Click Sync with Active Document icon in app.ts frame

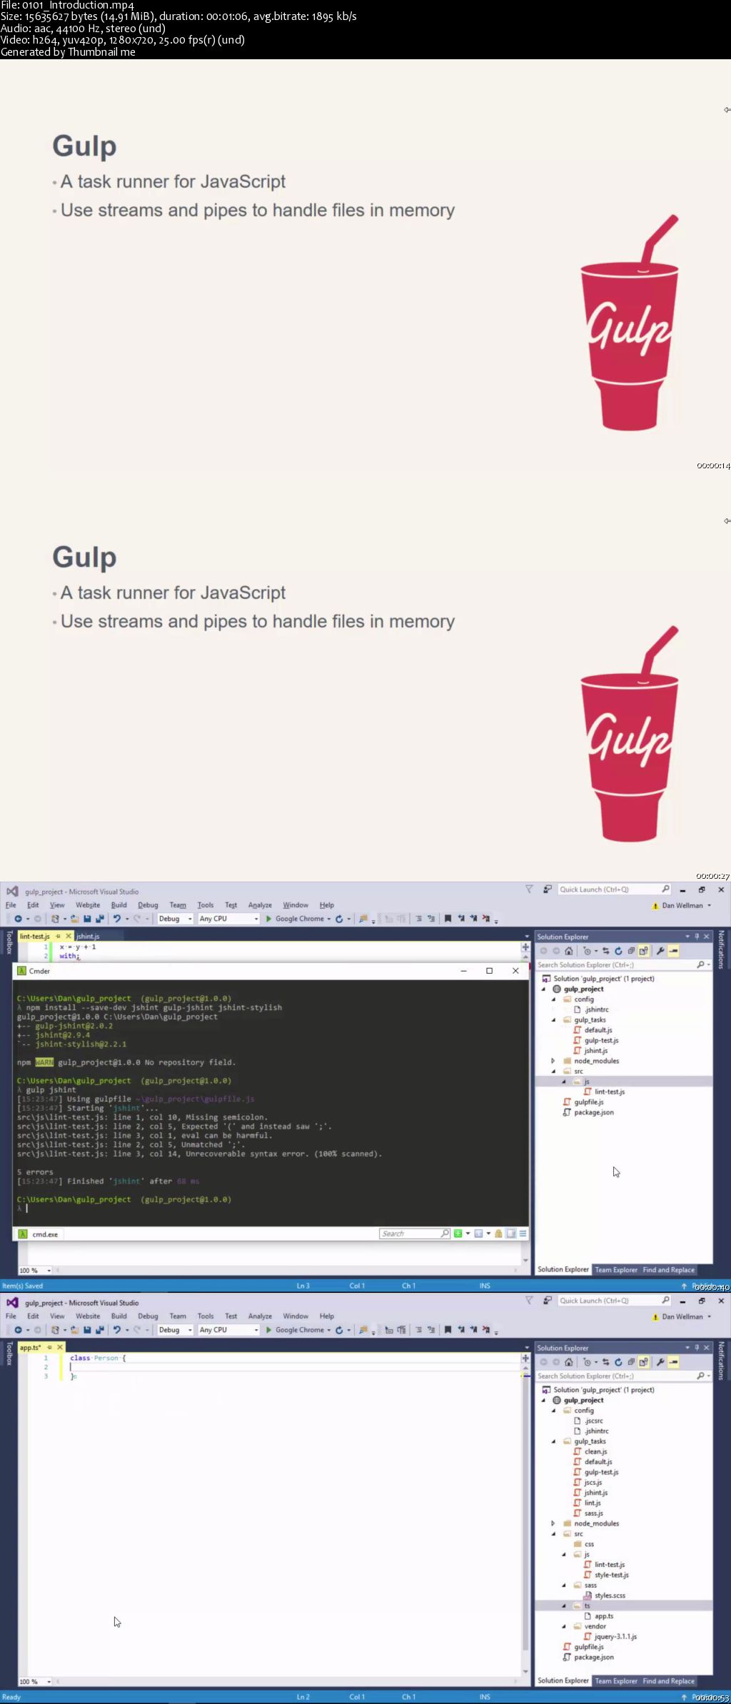pyautogui.click(x=606, y=1362)
